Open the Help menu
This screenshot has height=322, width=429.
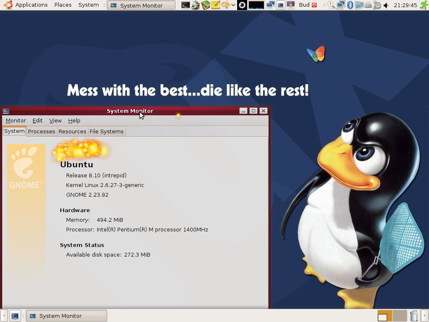[74, 120]
